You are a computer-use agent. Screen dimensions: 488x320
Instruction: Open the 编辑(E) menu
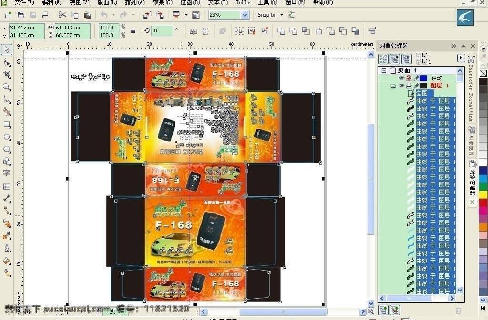point(51,2)
